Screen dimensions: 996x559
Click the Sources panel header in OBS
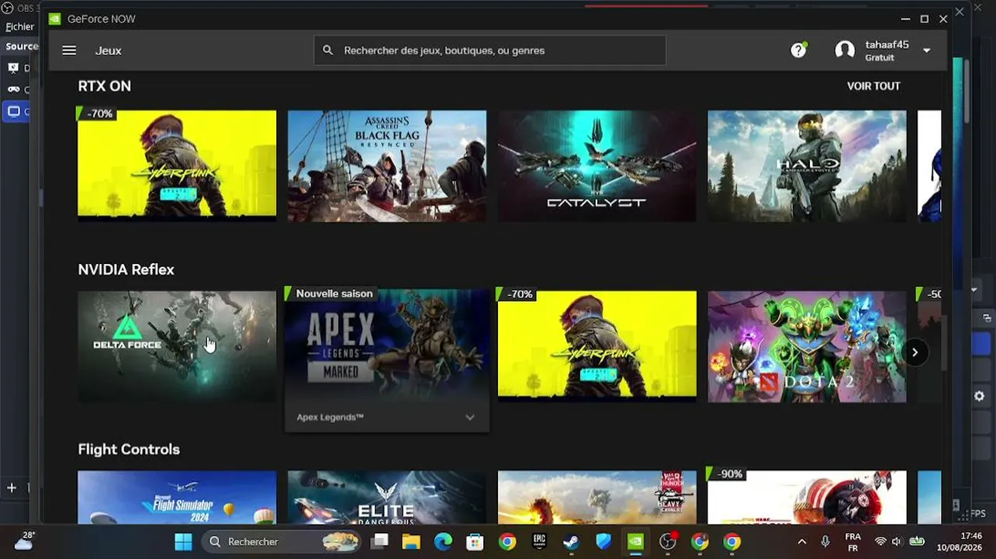click(21, 47)
